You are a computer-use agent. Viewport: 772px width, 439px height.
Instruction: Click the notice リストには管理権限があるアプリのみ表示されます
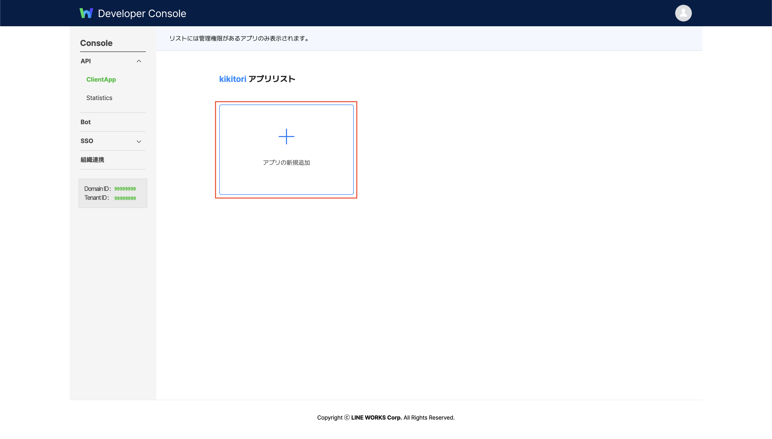point(239,39)
